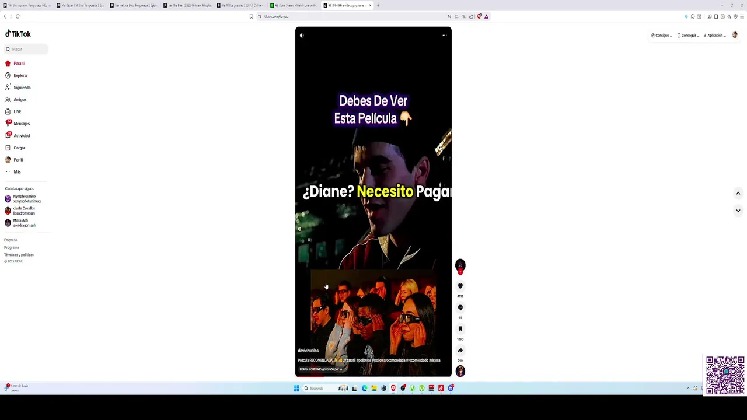The height and width of the screenshot is (420, 747).
Task: Click the Consigue monedas button at top right
Action: [x=662, y=36]
